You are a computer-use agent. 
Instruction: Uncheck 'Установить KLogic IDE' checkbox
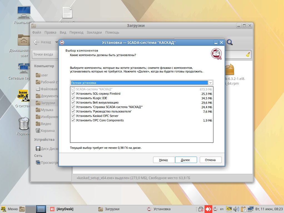[73, 98]
